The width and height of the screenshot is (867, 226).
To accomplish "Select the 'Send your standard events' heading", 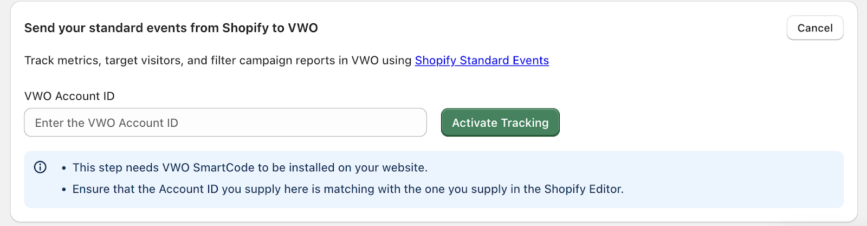I will [171, 28].
